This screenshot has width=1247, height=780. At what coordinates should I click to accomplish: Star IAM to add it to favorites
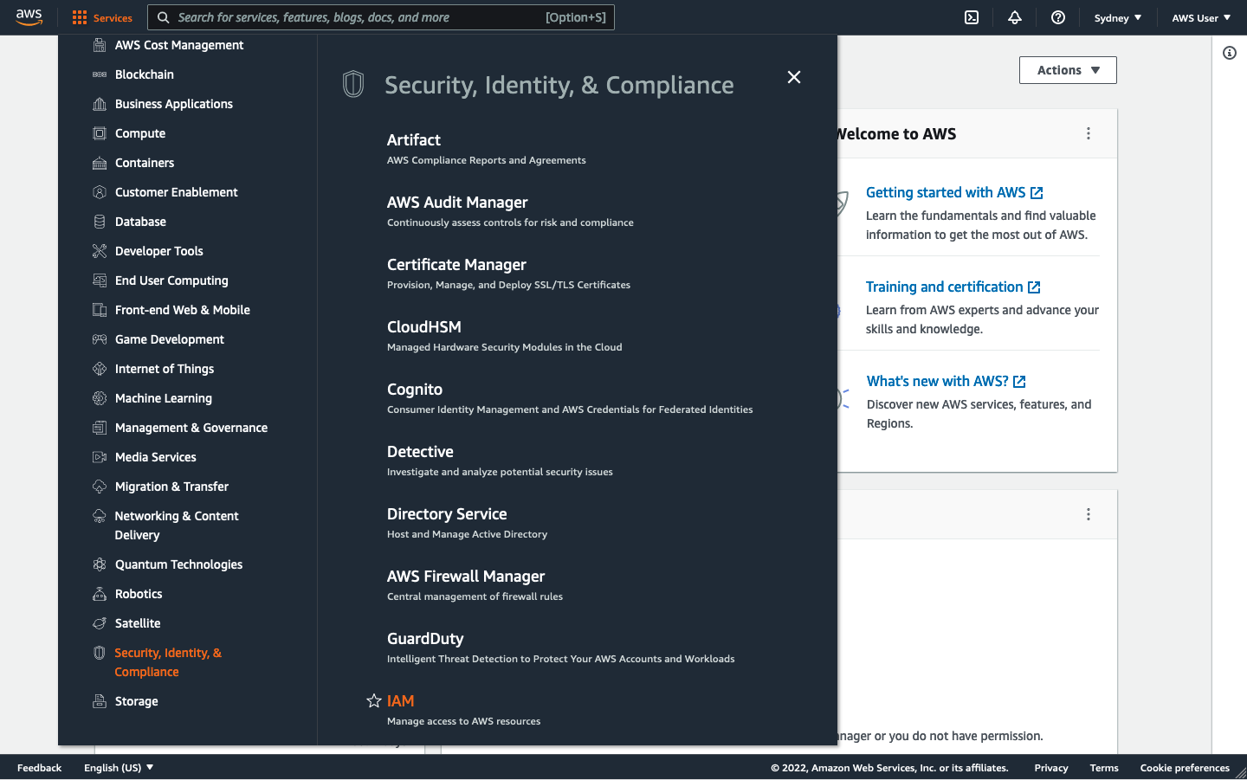tap(373, 700)
